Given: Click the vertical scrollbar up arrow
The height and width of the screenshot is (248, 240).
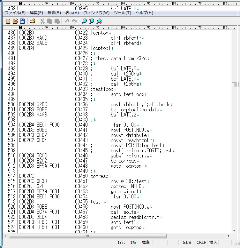Looking at the screenshot, I should coord(234,29).
